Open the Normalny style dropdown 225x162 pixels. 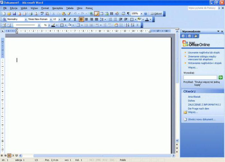point(26,19)
